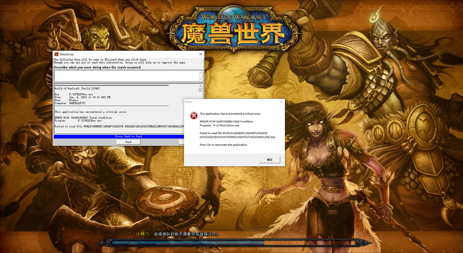Click the crash log scrollbar thumb
463x253 pixels.
(x=200, y=90)
